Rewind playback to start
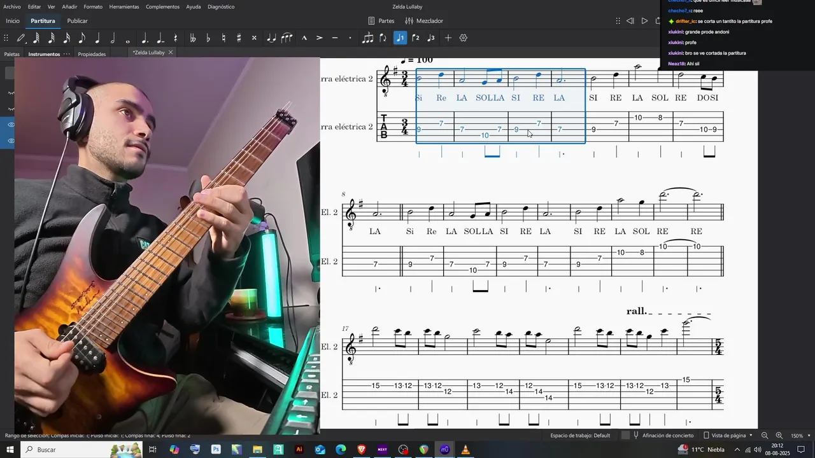This screenshot has height=458, width=815. point(630,21)
